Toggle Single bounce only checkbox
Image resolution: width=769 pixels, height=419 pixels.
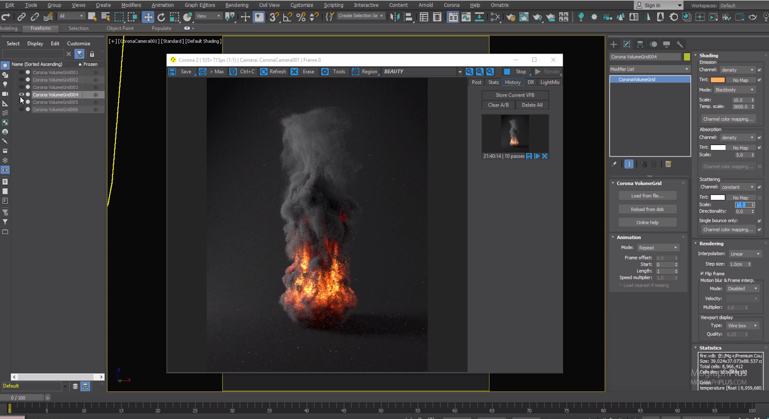tap(759, 221)
